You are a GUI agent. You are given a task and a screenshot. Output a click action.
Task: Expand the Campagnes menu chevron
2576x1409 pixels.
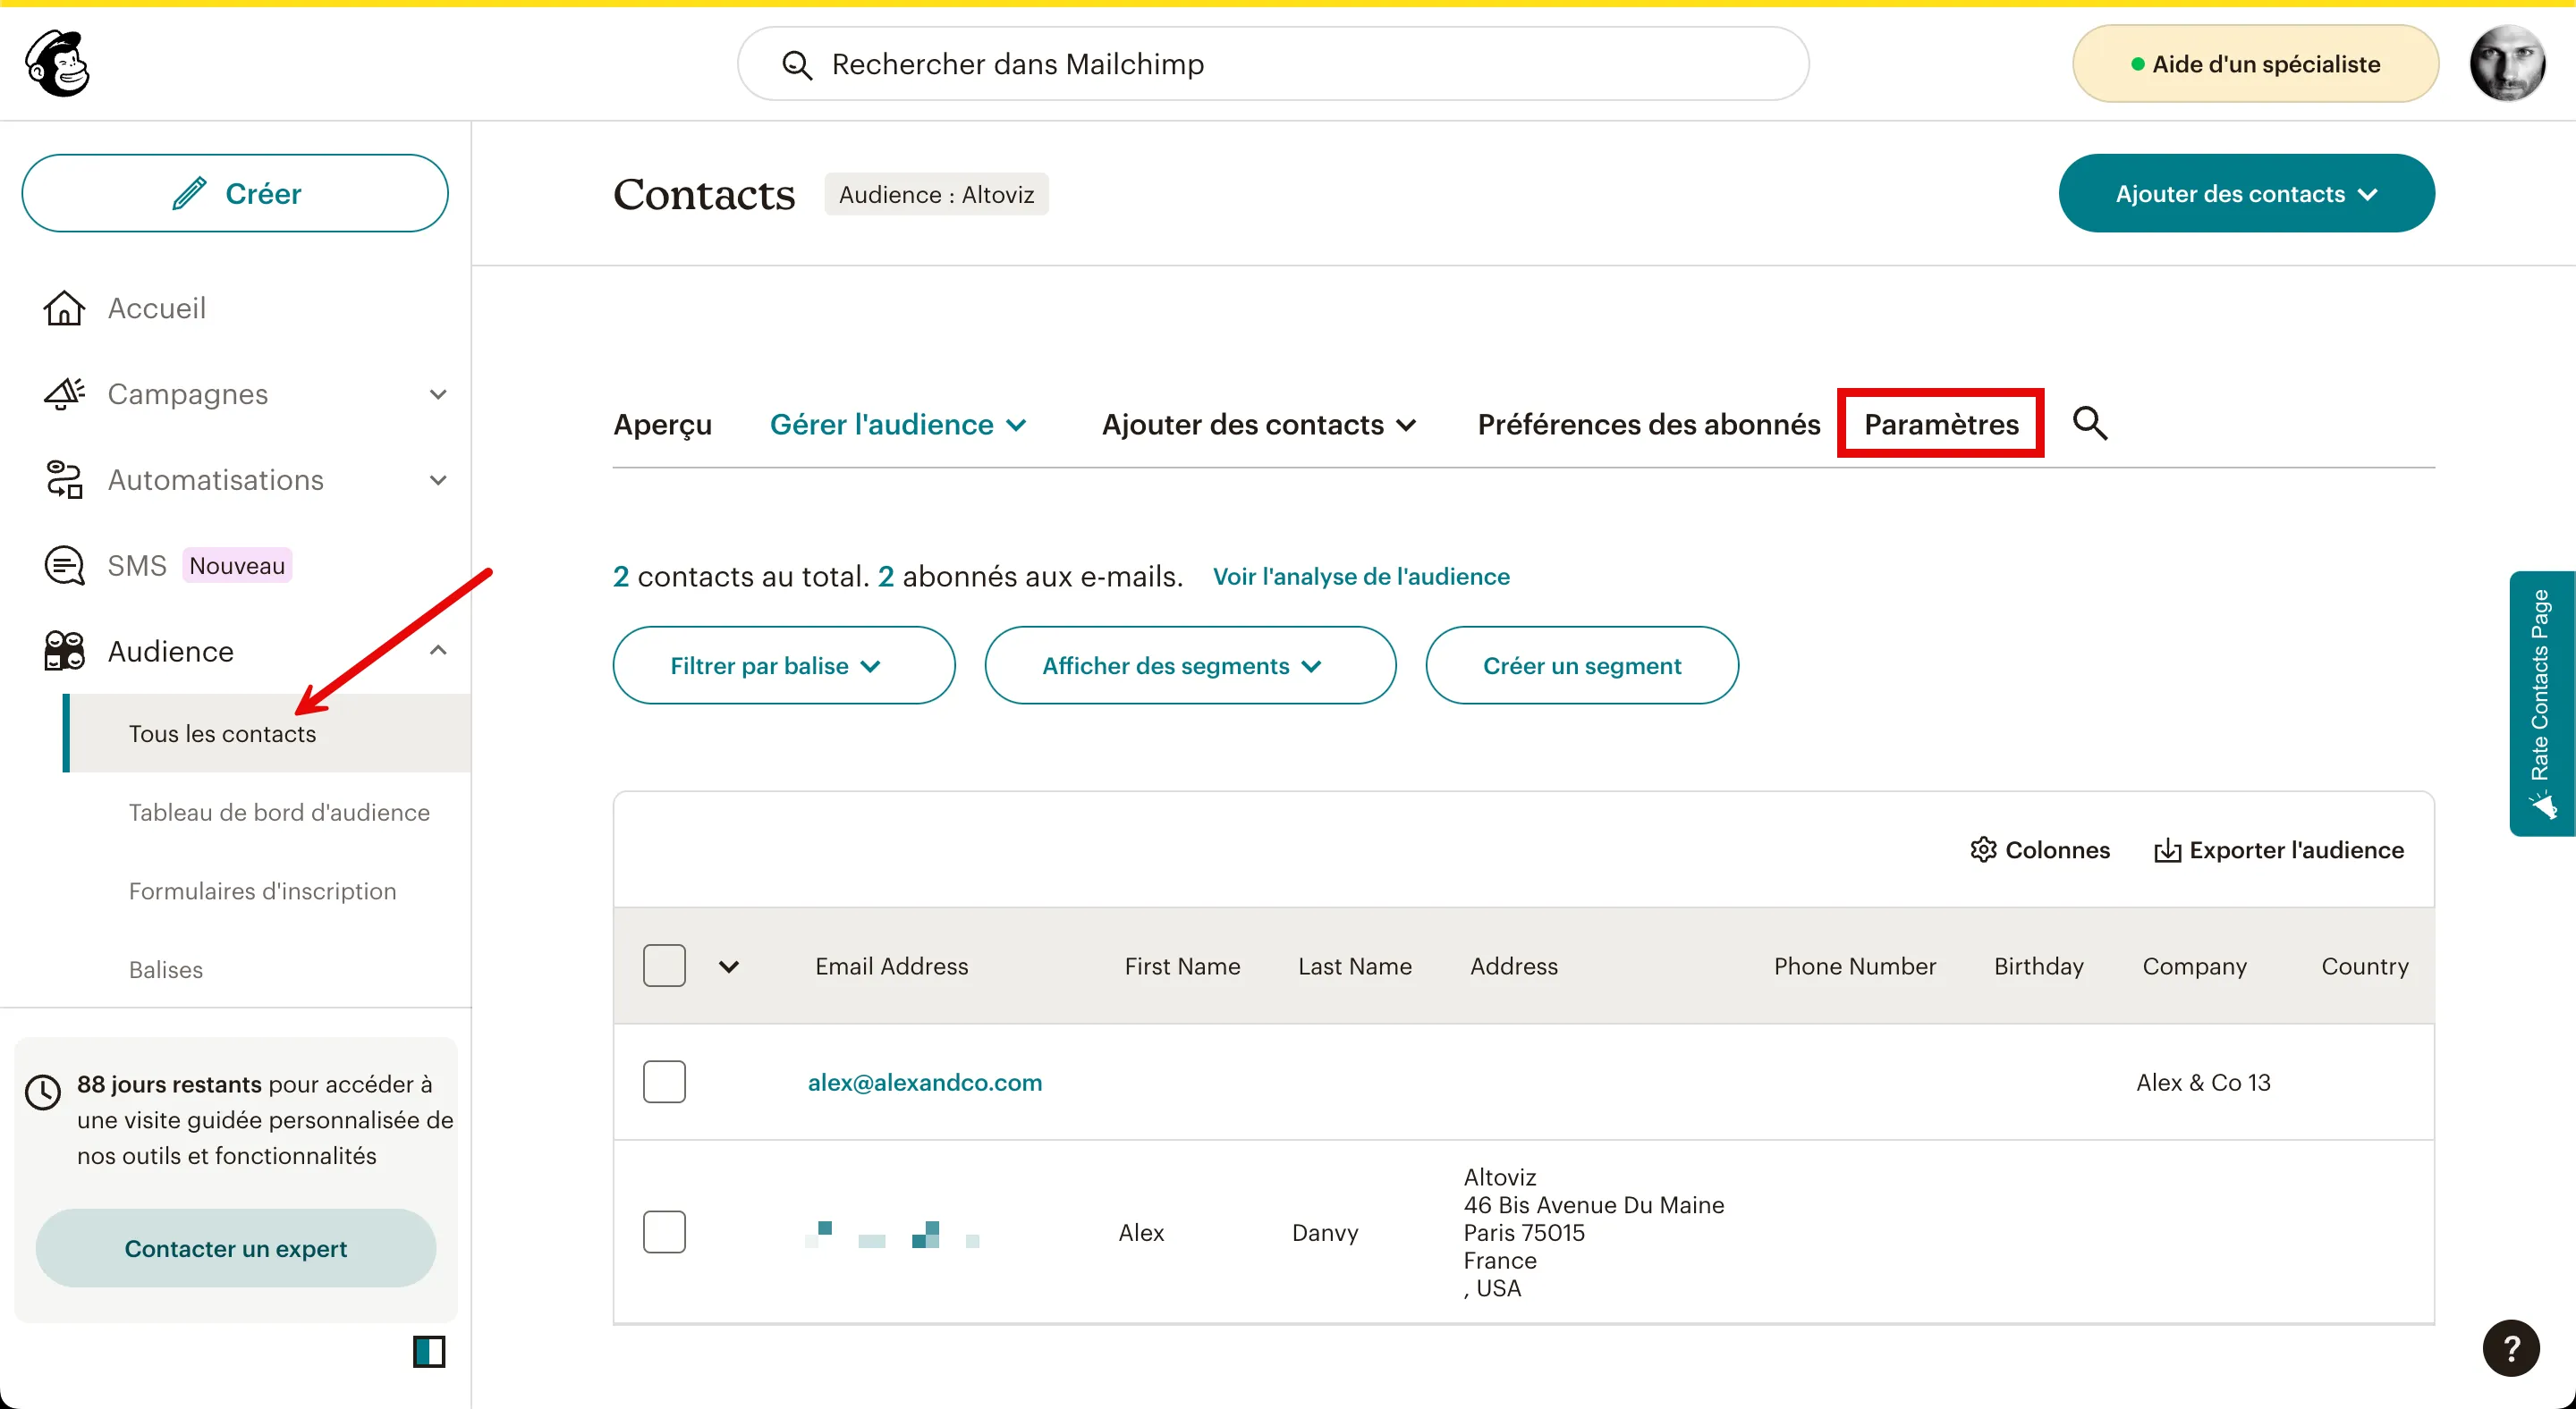click(438, 393)
